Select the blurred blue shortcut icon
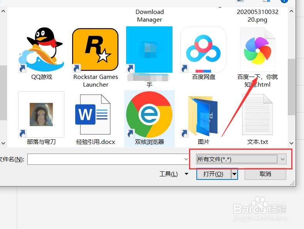 tap(149, 50)
